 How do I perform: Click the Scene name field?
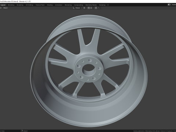click(x=174, y=5)
